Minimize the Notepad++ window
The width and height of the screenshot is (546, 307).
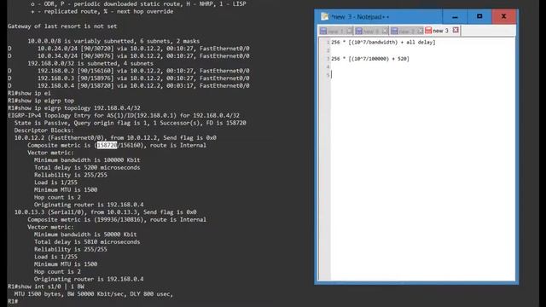point(455,17)
